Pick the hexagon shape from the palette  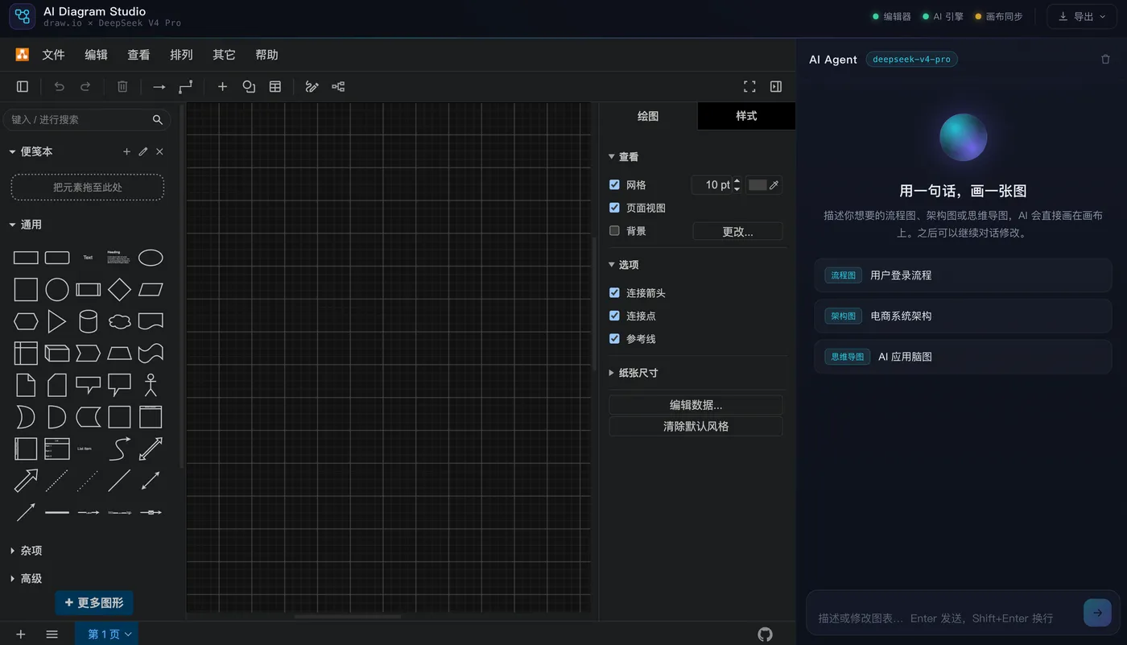click(x=26, y=321)
